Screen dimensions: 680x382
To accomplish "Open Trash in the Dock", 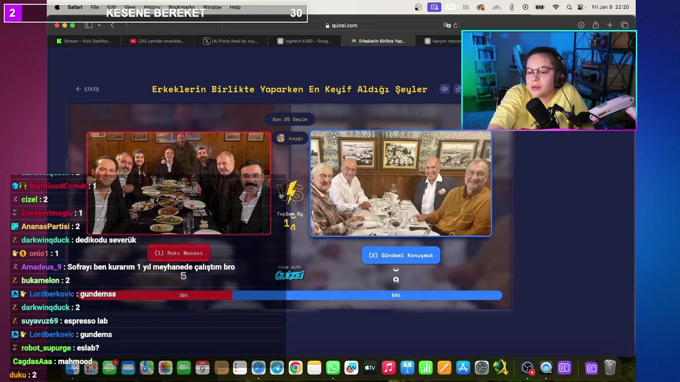I will (610, 368).
